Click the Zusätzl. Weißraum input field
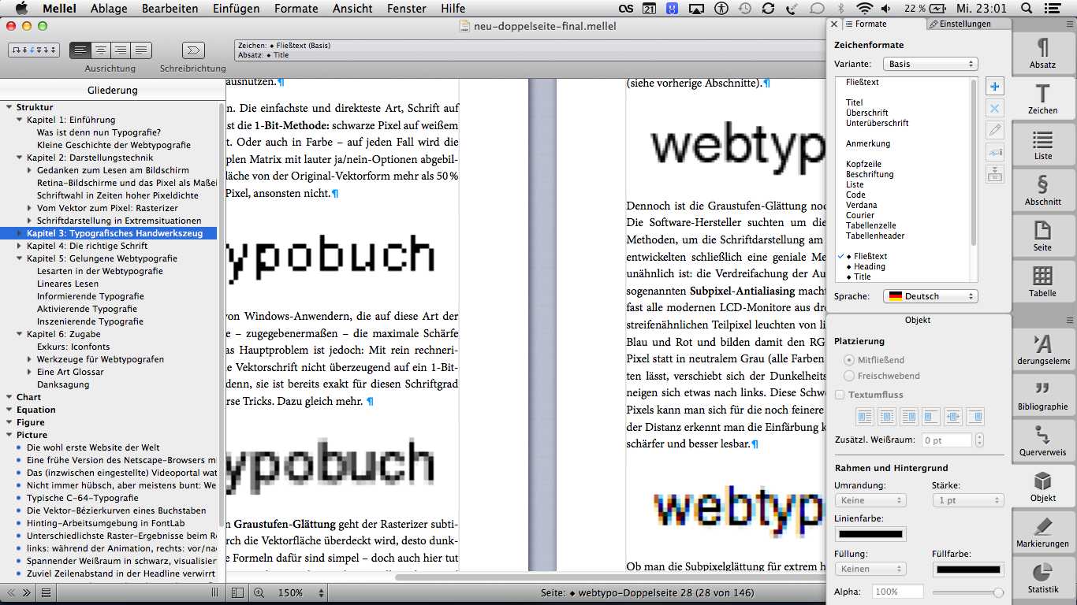 pos(947,440)
